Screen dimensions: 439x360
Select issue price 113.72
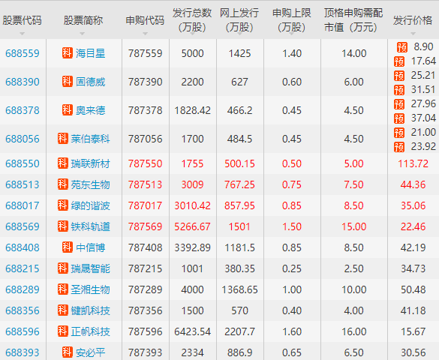413,163
